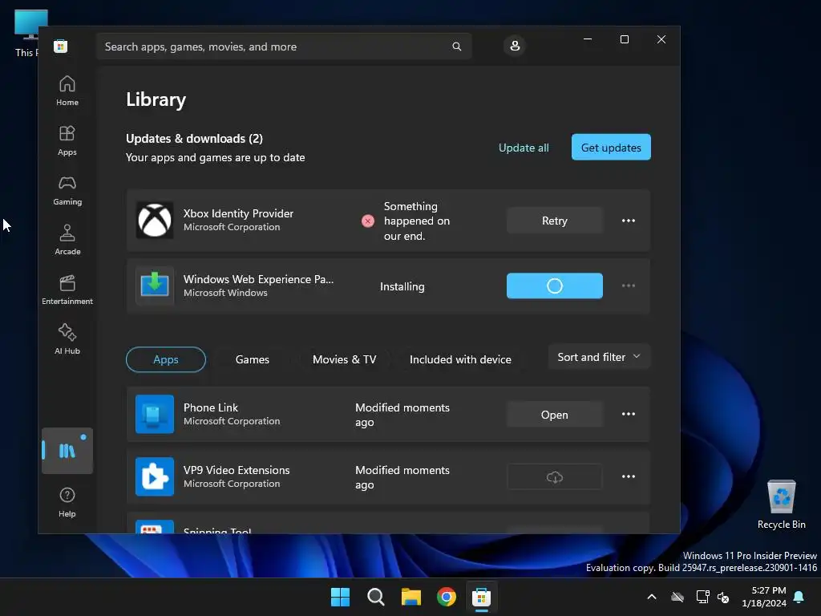Click the red error icon for Xbox Identity Provider
The width and height of the screenshot is (821, 616).
[x=368, y=221]
